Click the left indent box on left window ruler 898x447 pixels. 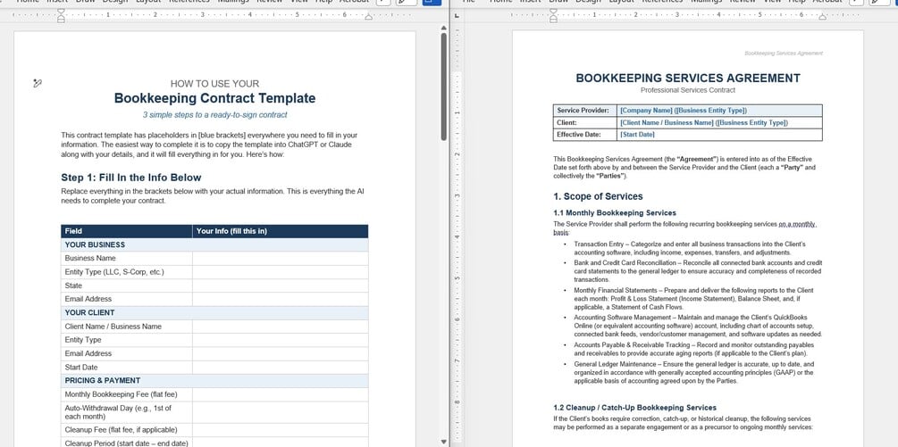[62, 21]
